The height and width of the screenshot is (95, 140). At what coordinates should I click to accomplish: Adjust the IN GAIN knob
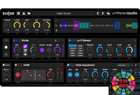7,25
